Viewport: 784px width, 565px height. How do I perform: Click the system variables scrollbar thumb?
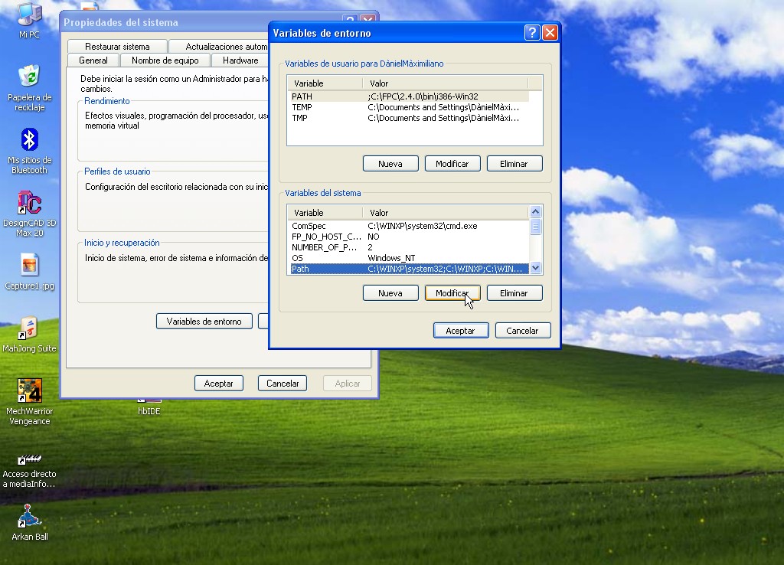pyautogui.click(x=535, y=227)
